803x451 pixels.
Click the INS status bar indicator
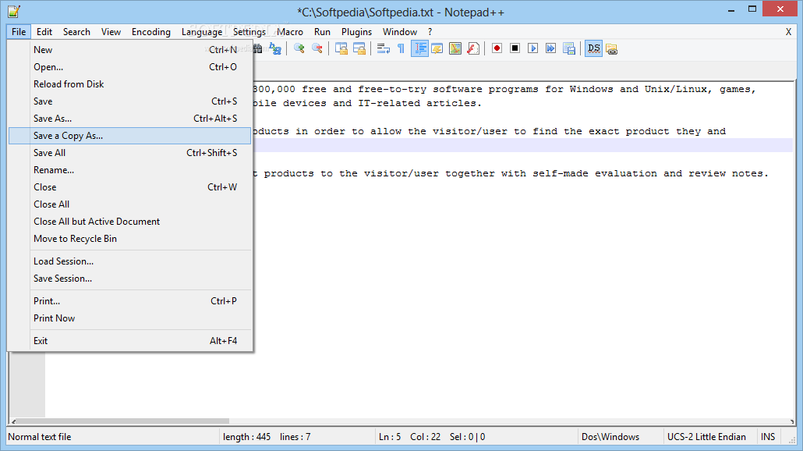click(768, 437)
